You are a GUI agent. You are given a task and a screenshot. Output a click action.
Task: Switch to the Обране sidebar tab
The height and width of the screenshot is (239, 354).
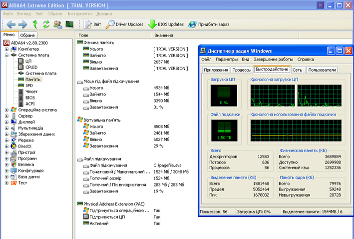tap(27, 35)
